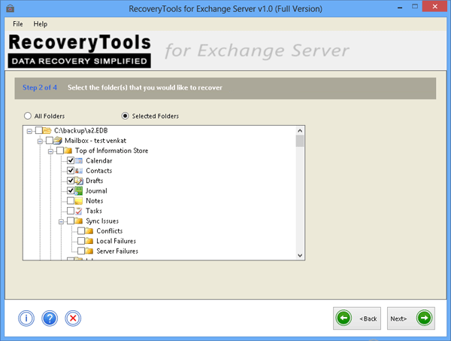Screen dimensions: 451x341
Task: Click the a2.EDB open folder icon
Action: click(47, 130)
